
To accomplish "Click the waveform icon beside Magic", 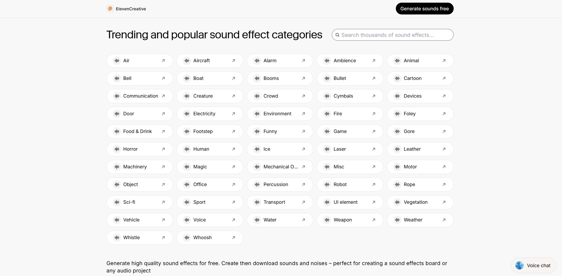I will tap(187, 167).
